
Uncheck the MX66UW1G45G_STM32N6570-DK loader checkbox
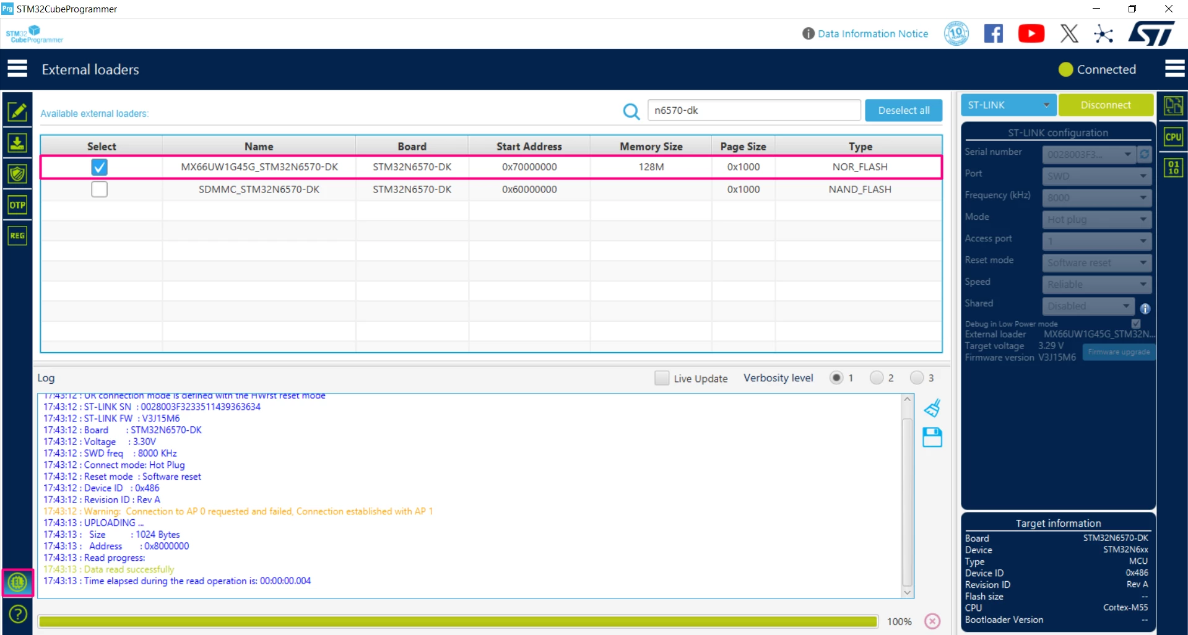[x=99, y=167]
